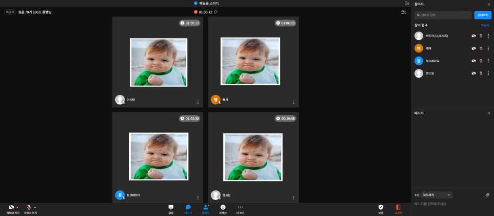This screenshot has width=494, height=216.
Task: Expand the camera options chevron
Action: coord(18,207)
